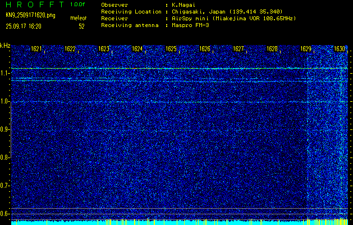Click the 1625 time marker
The height and width of the screenshot is (225, 353).
point(171,49)
